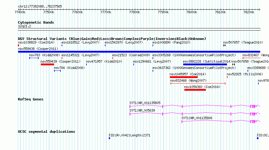Screen dimensions: 269x150
Task: Click the SYT1|NM_001135805 gene transcript
Action: pos(195,106)
